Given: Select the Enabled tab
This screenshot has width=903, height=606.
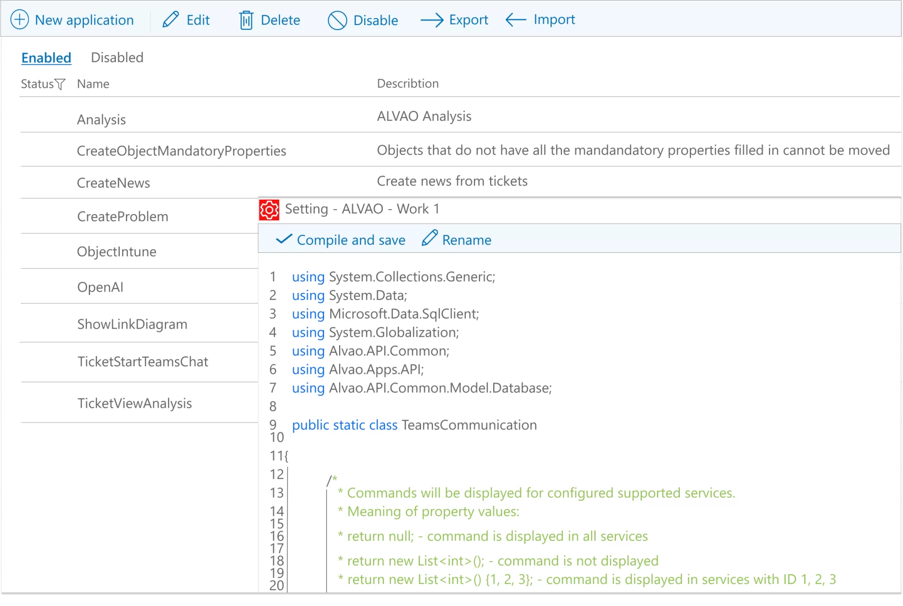Looking at the screenshot, I should point(46,58).
